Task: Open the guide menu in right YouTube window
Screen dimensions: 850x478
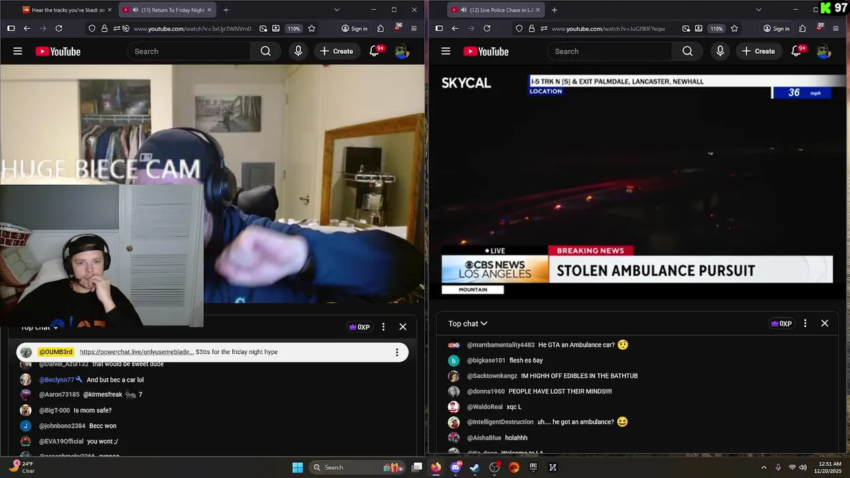Action: coord(446,51)
